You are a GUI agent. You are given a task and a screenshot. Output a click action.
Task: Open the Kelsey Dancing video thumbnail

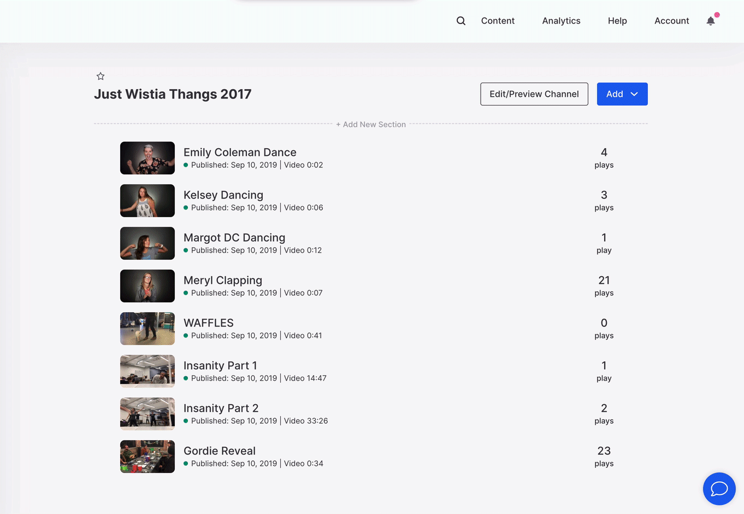[x=147, y=201]
